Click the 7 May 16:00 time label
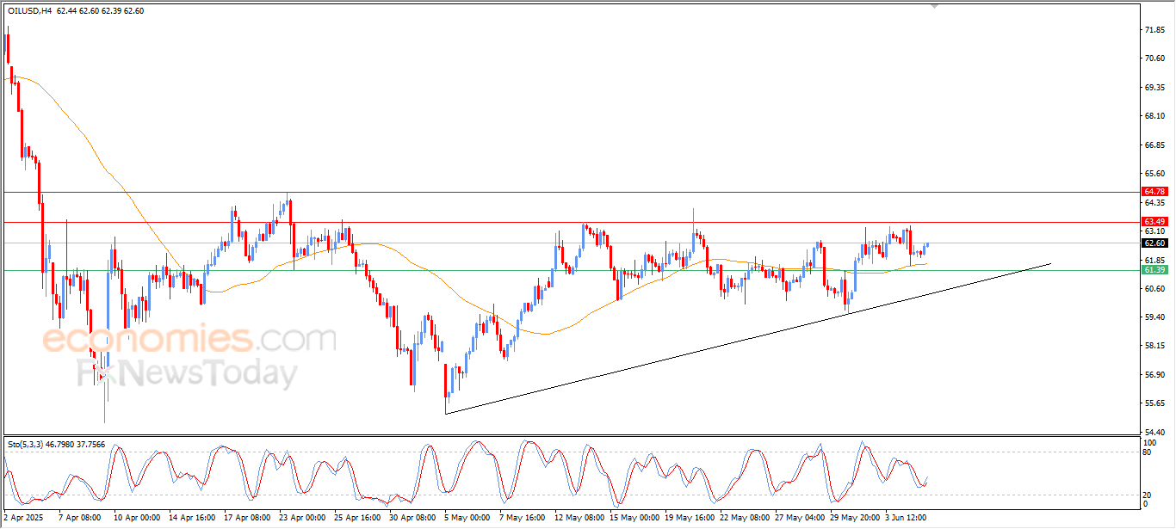This screenshot has height=529, width=1176. coord(523,518)
